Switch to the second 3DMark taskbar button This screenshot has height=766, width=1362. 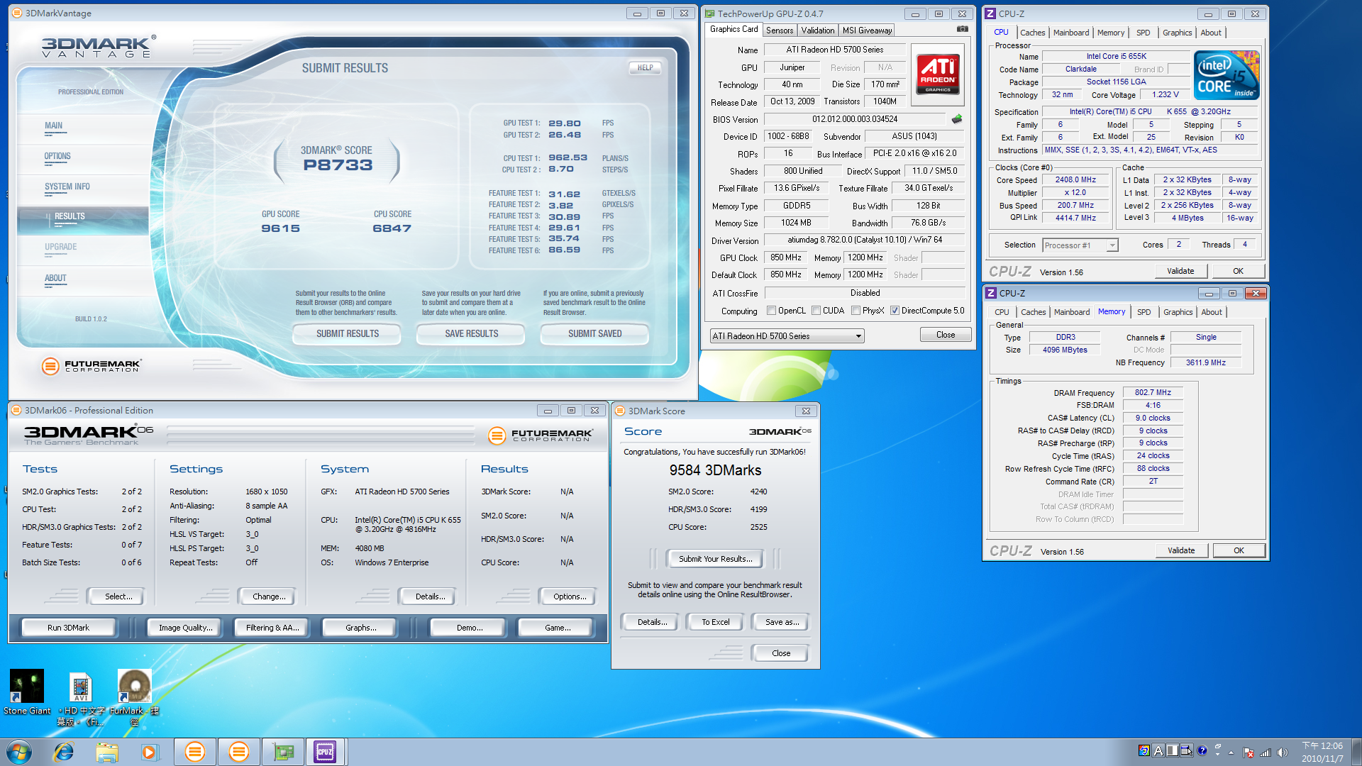click(238, 752)
